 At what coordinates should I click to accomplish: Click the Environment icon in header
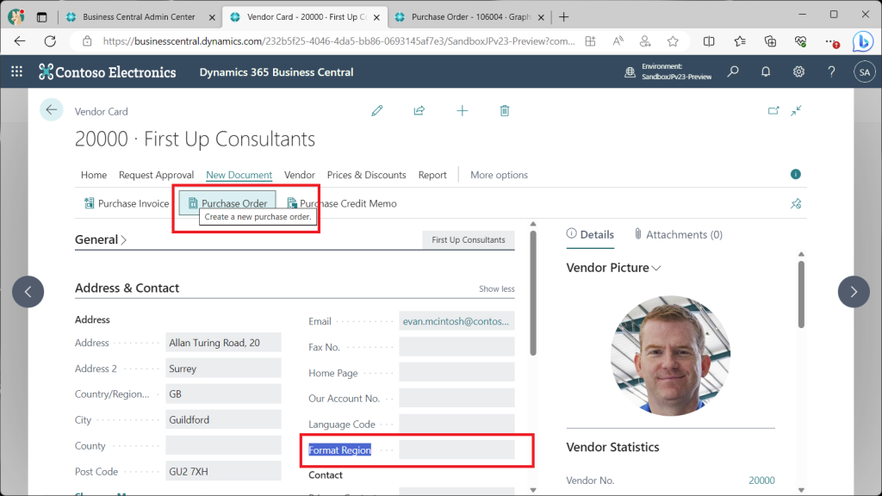tap(630, 72)
